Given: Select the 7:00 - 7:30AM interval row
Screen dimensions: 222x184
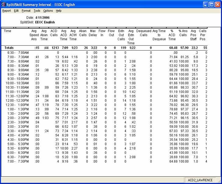Looking at the screenshot, I should pyautogui.click(x=104, y=57).
